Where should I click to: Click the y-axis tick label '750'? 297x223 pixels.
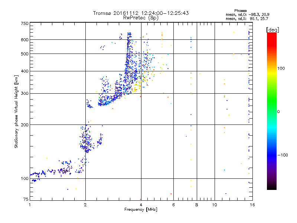(25, 23)
